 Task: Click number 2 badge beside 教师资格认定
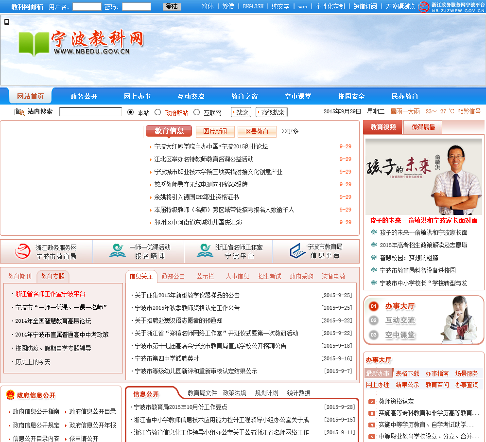pyautogui.click(x=372, y=402)
